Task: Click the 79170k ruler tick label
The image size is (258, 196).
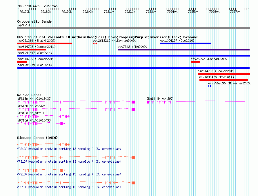Action: (25, 12)
